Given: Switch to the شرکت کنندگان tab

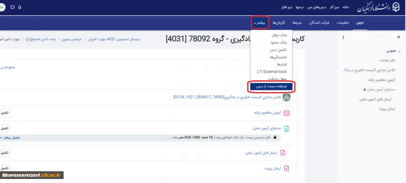Looking at the screenshot, I should click(x=319, y=23).
